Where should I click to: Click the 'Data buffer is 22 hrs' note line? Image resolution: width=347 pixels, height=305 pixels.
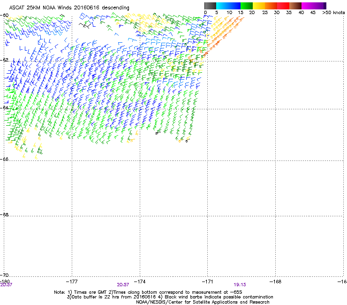(x=170, y=297)
